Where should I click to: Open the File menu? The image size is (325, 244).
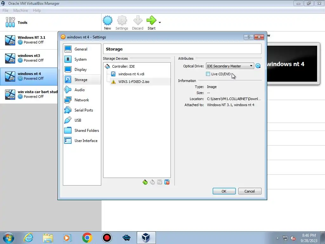[5, 10]
